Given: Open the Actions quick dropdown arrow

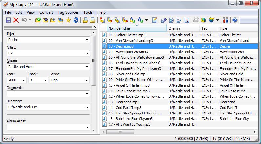Looking at the screenshot, I should (146, 20).
